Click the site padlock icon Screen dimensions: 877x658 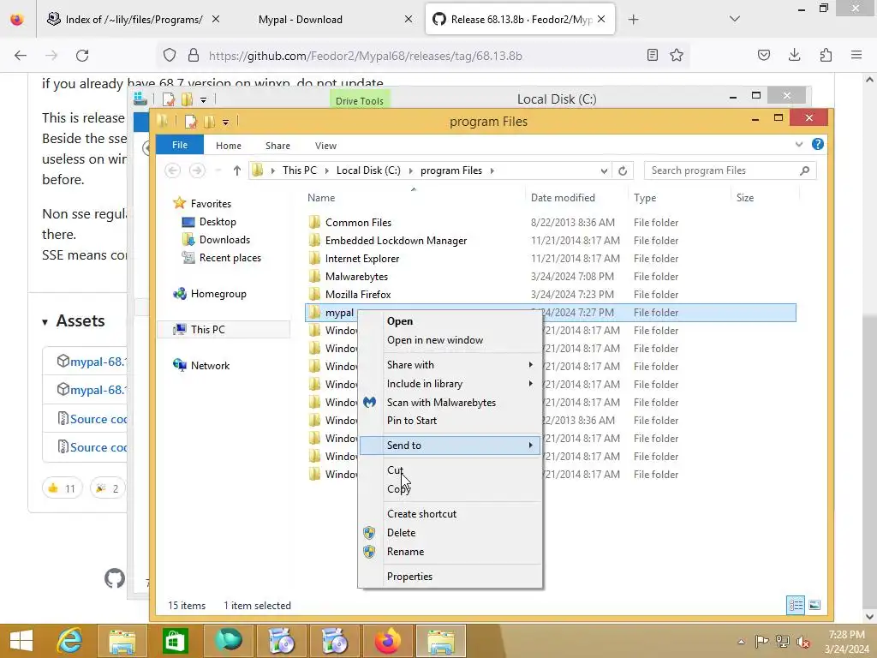point(194,56)
